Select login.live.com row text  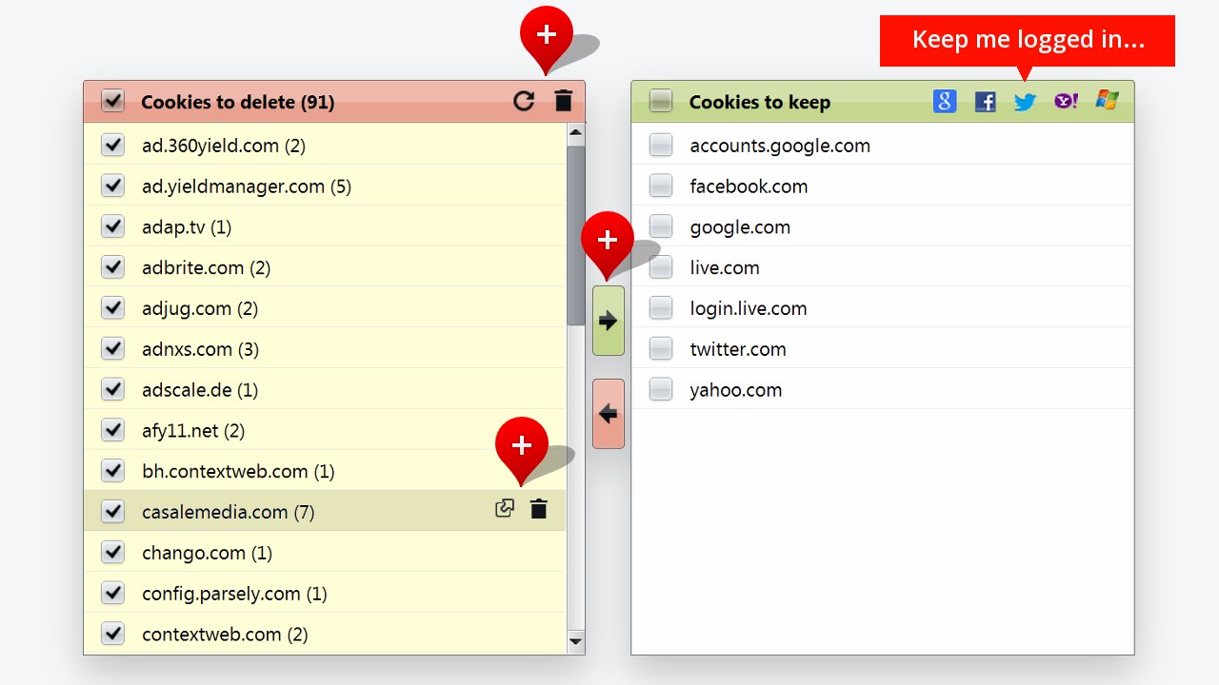[x=749, y=308]
